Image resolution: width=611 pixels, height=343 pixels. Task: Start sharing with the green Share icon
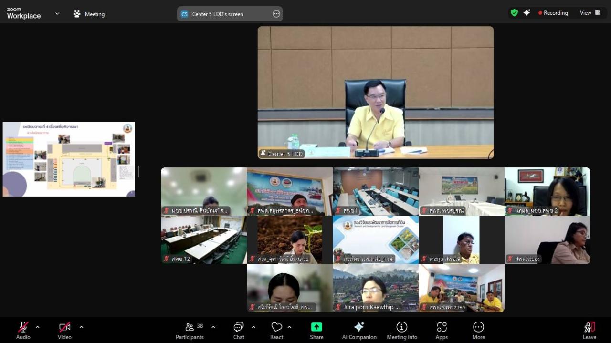(316, 330)
